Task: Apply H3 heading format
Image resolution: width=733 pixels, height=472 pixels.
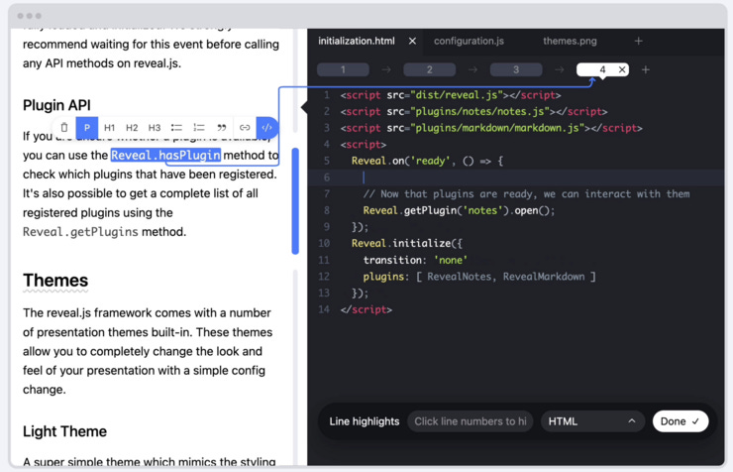Action: point(155,128)
